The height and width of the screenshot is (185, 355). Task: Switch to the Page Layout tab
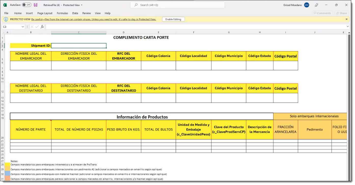click(45, 13)
